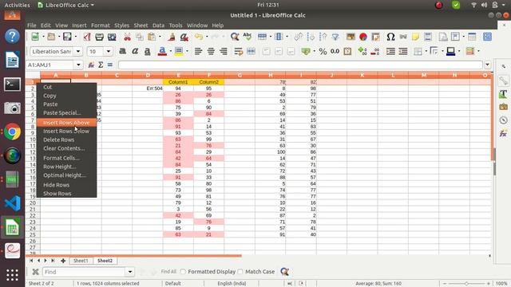Click Center Horizontally icon
Viewport: 511px width, 287px height.
pos(211,51)
